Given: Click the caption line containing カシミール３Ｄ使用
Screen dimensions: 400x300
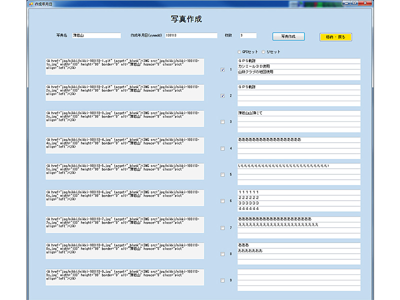Looking at the screenshot, I should [298, 66].
